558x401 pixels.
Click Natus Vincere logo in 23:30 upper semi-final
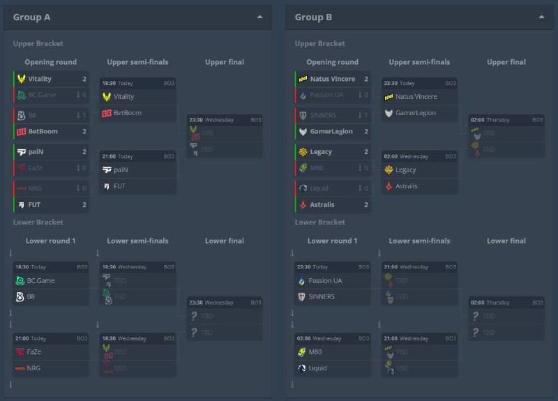389,96
